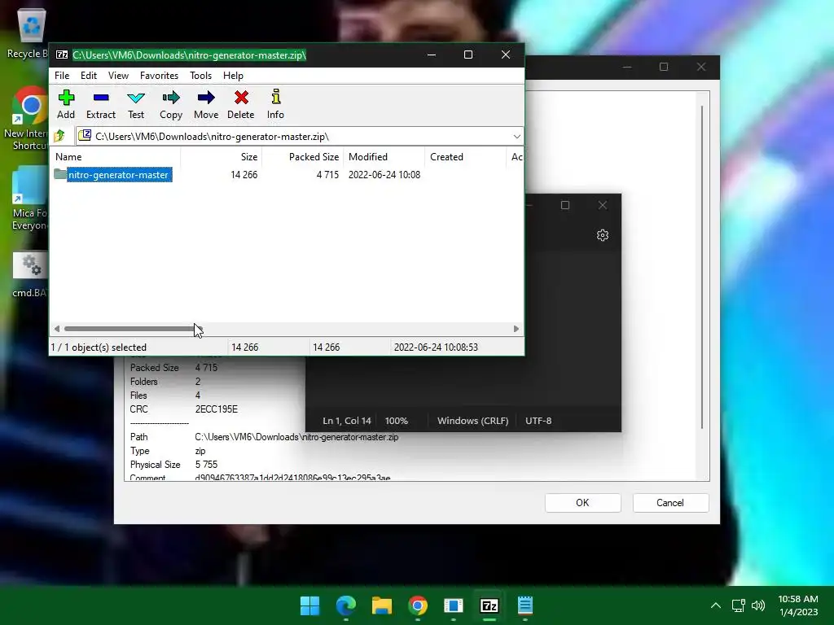Select the Extract tool in 7-Zip
This screenshot has width=834, height=625.
(100, 104)
